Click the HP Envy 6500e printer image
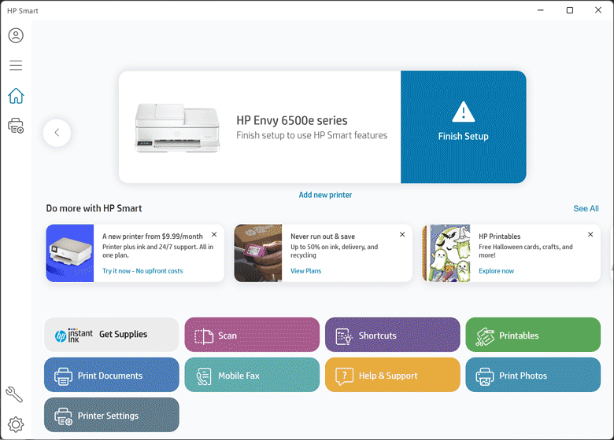This screenshot has width=614, height=440. coord(177,128)
